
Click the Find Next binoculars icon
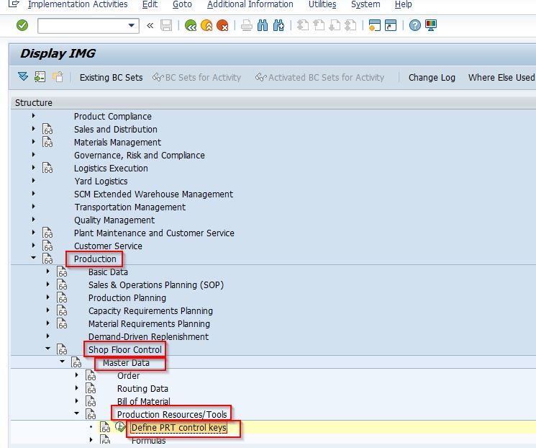point(278,25)
